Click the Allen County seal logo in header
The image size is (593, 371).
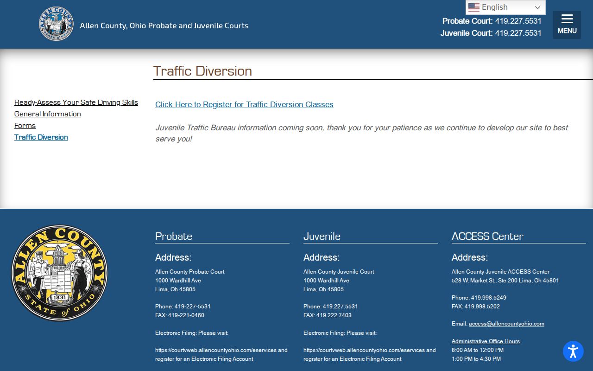[56, 24]
